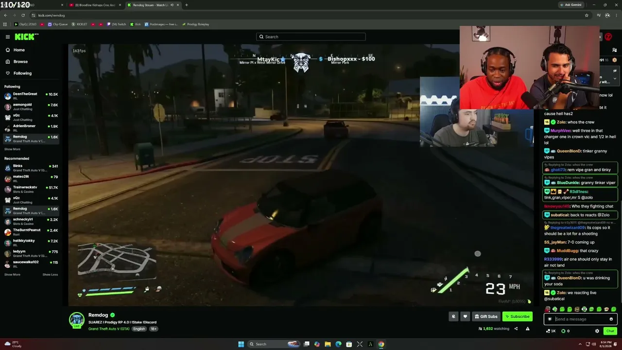Open Remdog's avatar under the video

click(x=76, y=319)
